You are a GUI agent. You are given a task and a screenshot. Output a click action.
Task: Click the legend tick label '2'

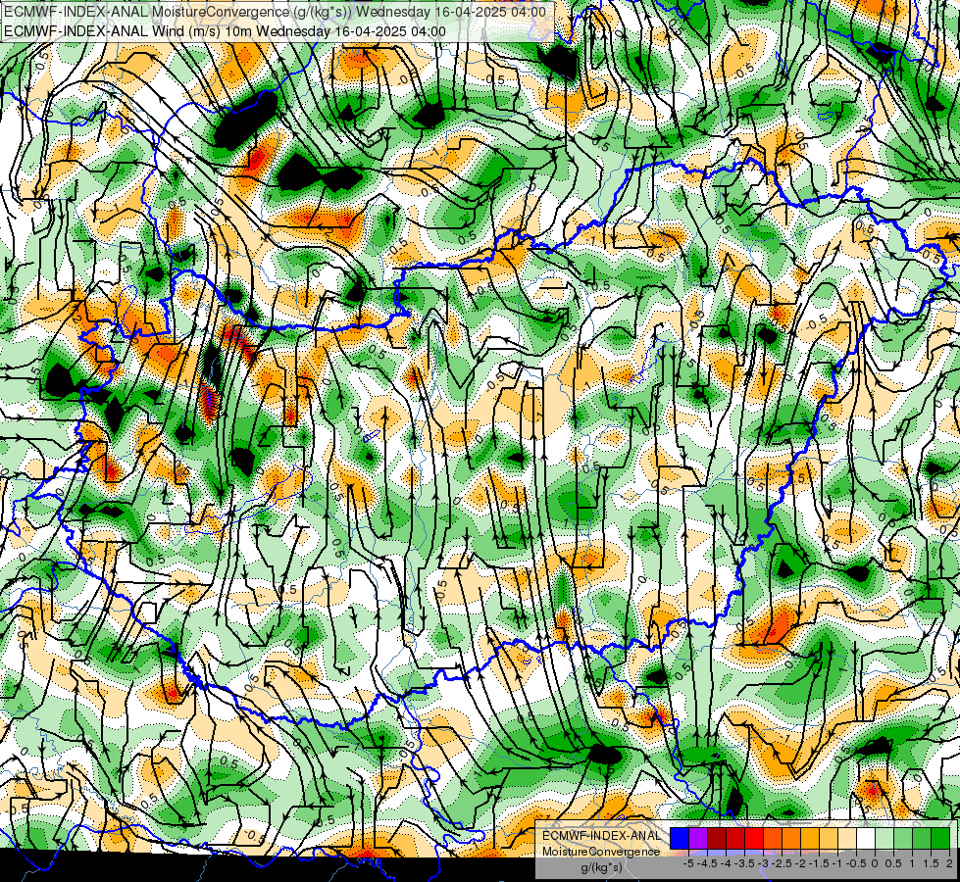click(x=949, y=863)
